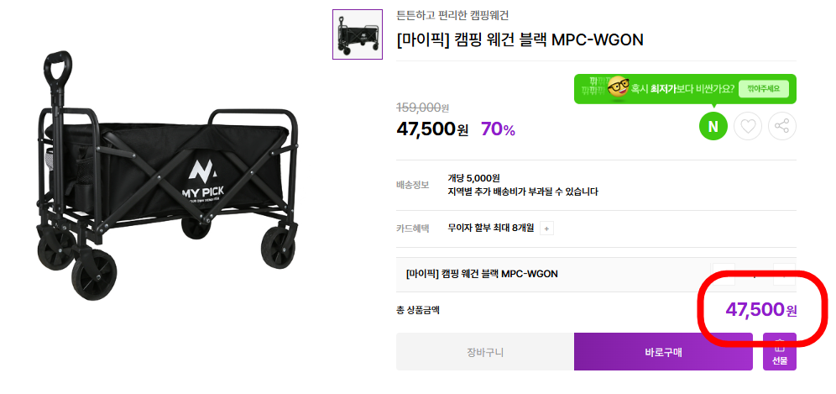This screenshot has width=836, height=394.
Task: Decrease quantity with the minus stepper
Action: [x=724, y=273]
